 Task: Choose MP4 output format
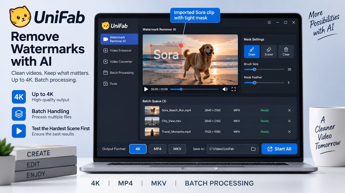point(157,149)
